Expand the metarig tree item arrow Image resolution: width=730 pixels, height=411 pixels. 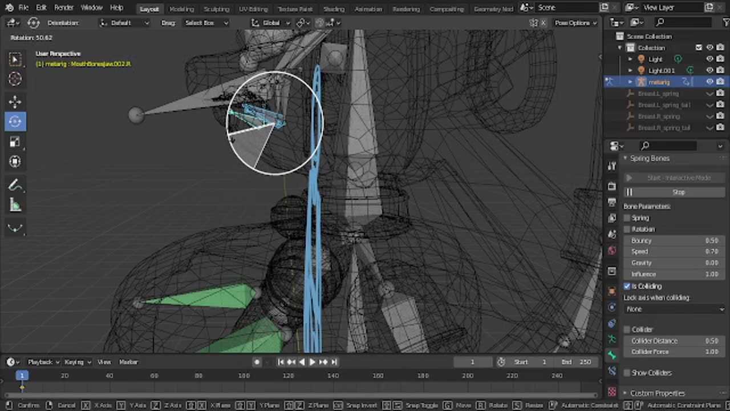(630, 82)
